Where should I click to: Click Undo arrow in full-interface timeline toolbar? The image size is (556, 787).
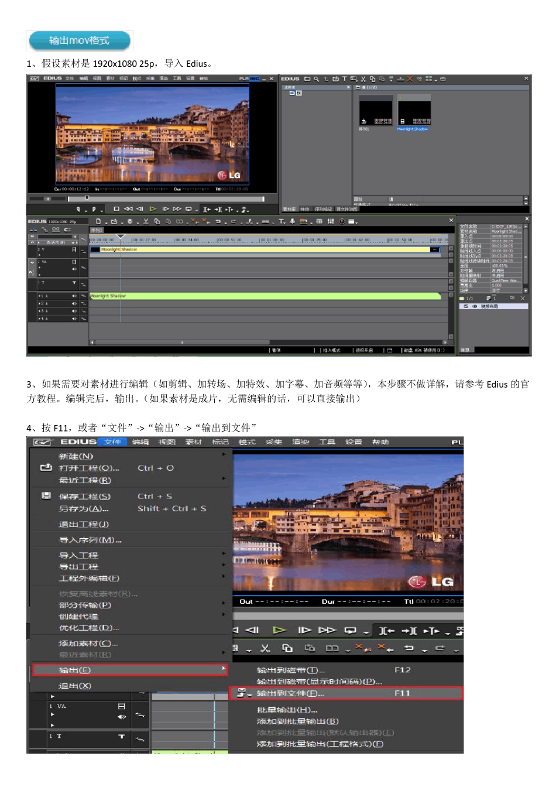pyautogui.click(x=218, y=221)
